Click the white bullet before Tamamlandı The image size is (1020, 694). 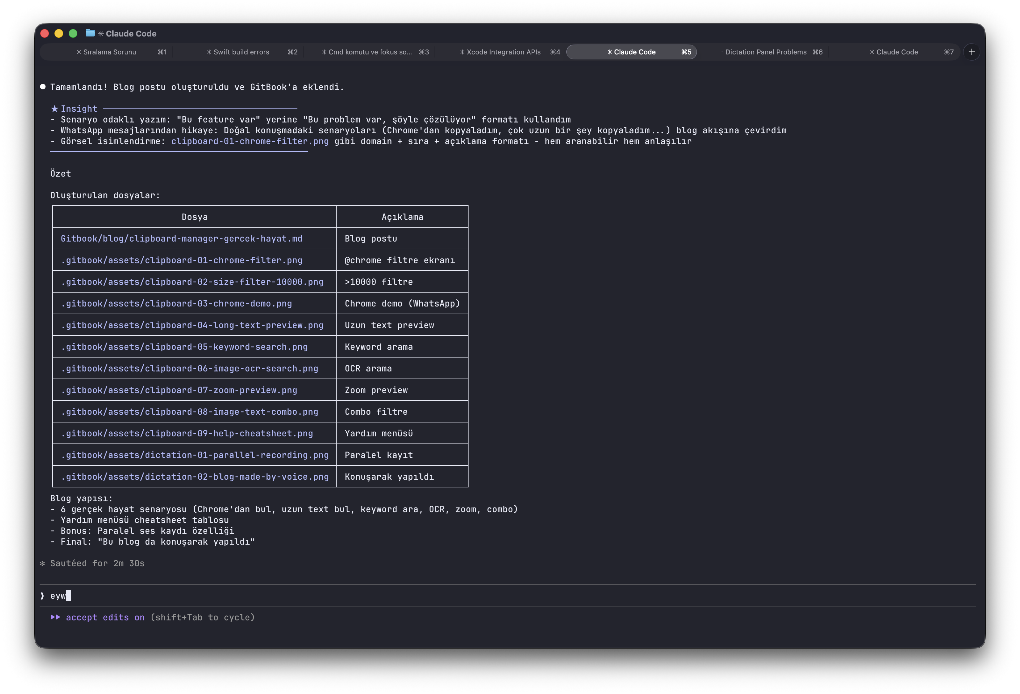pos(43,86)
